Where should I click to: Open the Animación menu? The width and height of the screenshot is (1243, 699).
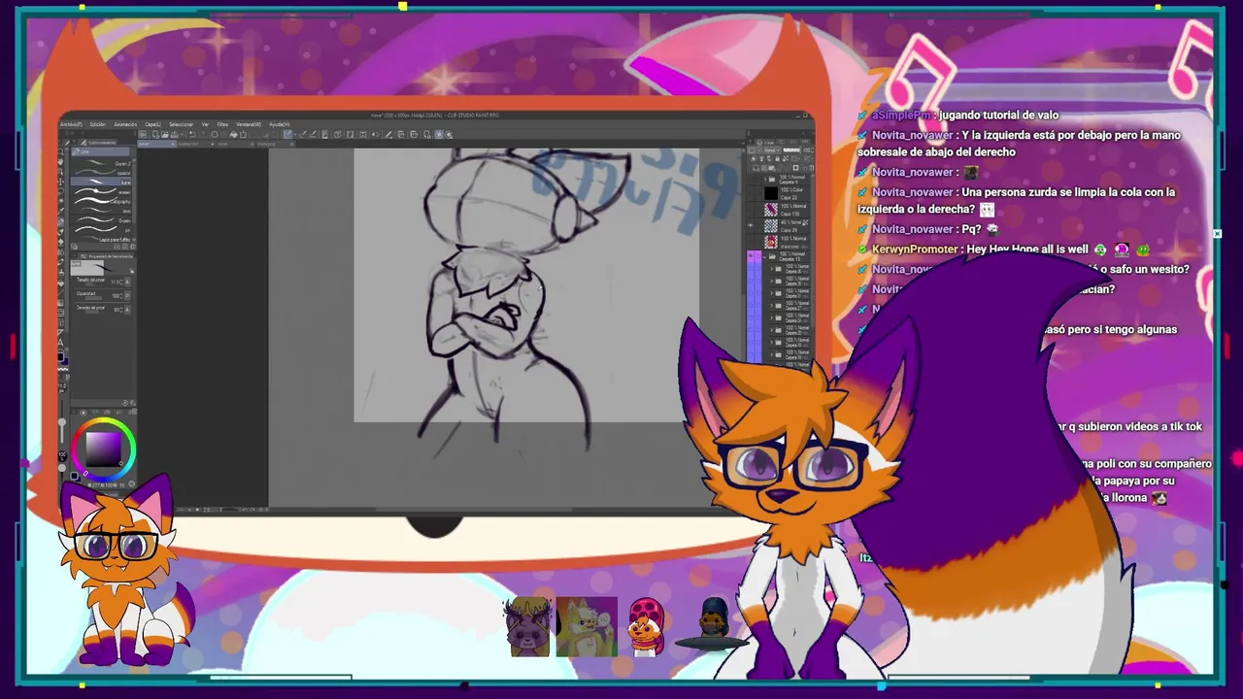click(125, 124)
